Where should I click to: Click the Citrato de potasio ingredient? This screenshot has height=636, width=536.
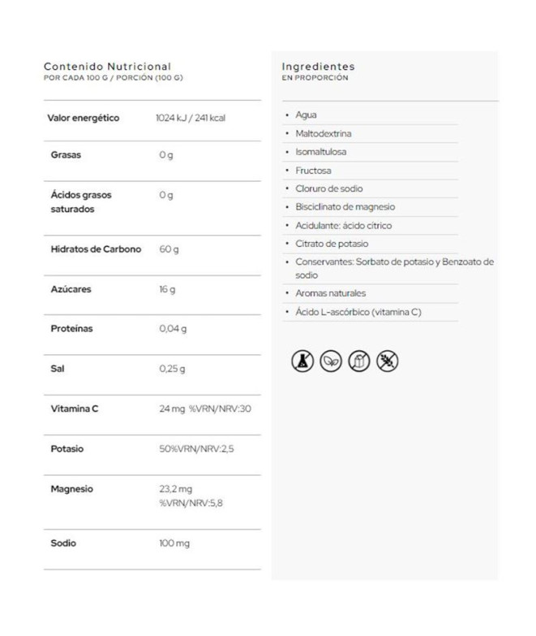click(x=332, y=244)
